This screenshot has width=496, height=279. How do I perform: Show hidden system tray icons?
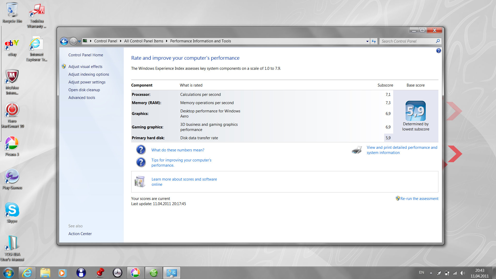[x=431, y=273]
